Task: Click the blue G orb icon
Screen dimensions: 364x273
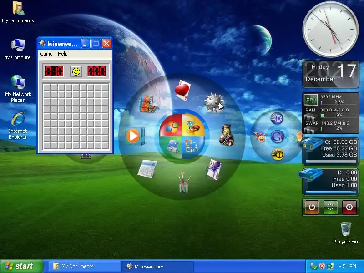Action: (x=277, y=136)
